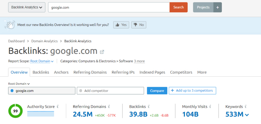Click the Authority Score blue bar
The width and height of the screenshot is (261, 124).
(x=41, y=114)
